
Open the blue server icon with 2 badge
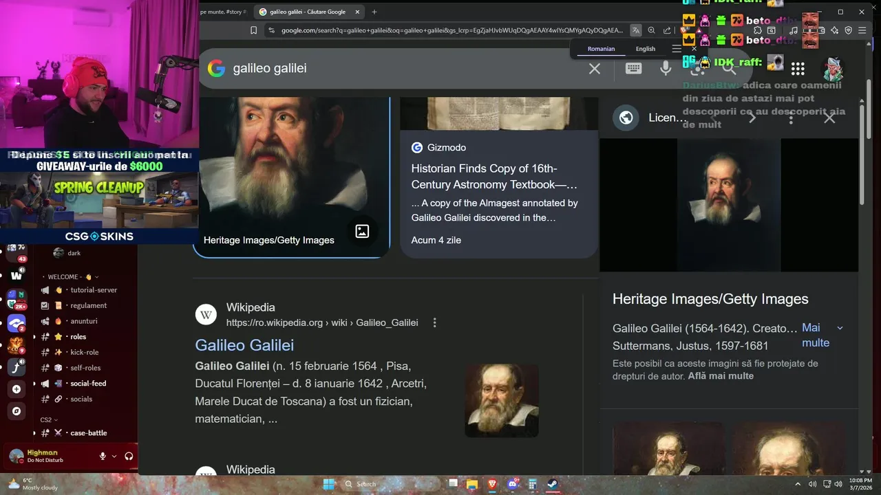(17, 324)
